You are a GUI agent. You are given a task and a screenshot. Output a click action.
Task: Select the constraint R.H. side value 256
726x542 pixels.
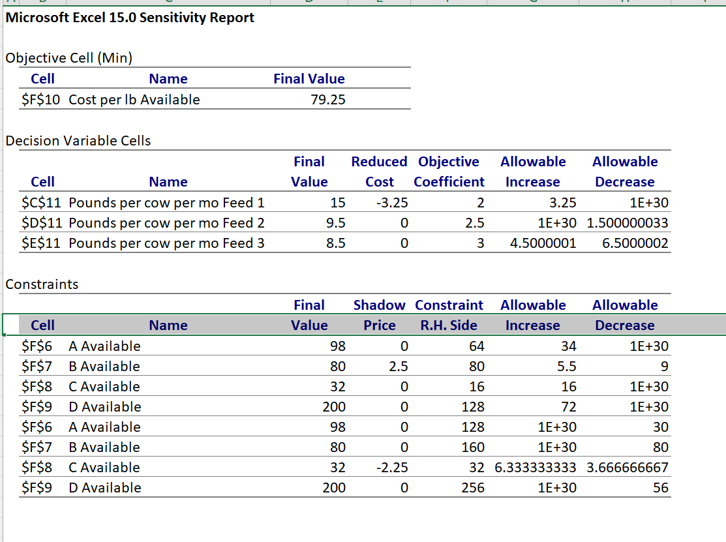point(472,488)
